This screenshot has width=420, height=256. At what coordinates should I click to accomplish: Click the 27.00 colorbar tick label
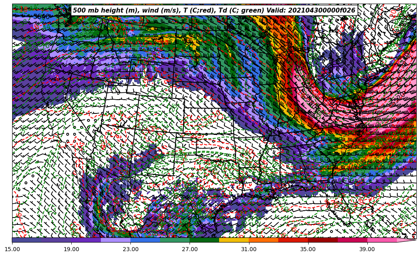coord(190,249)
